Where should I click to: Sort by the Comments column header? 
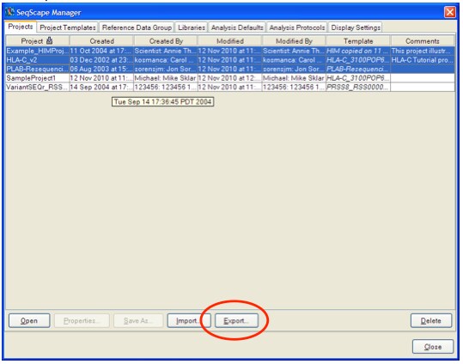point(423,41)
